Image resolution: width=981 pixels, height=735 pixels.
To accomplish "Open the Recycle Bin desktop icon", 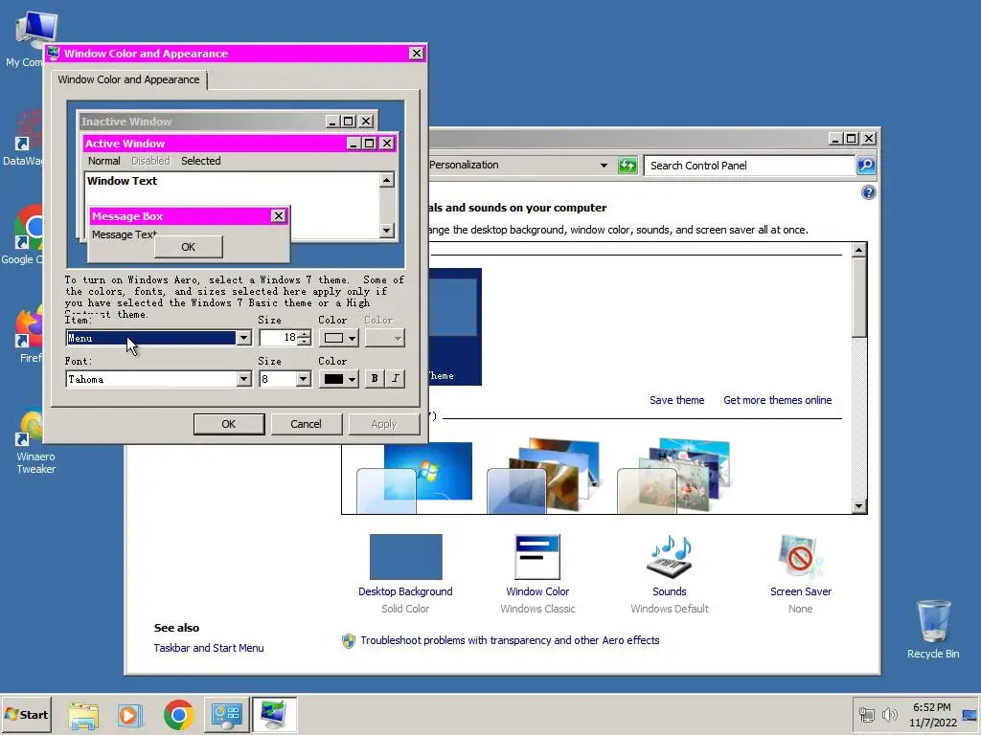I will (x=933, y=629).
